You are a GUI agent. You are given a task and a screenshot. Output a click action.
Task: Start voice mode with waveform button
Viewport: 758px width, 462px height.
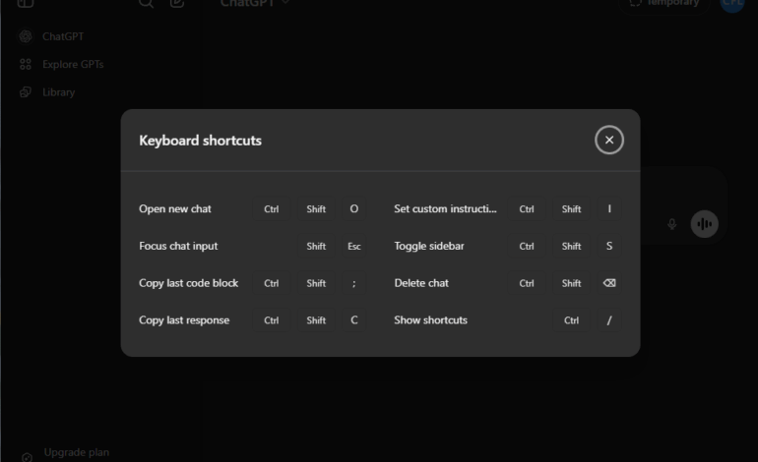click(x=704, y=224)
